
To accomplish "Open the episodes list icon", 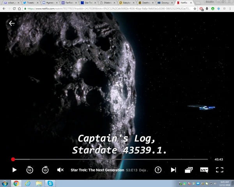I will [x=189, y=170].
